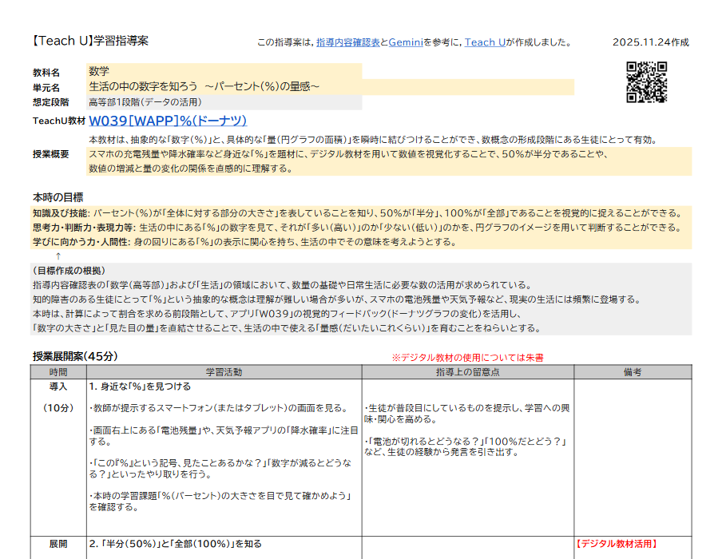Select the 教科名 cell containing 数学
The width and height of the screenshot is (726, 559).
224,72
